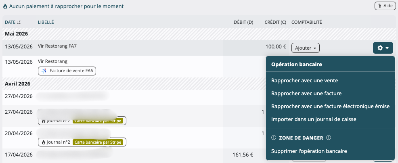
Task: Click the date sort icon in header
Action: tap(19, 22)
